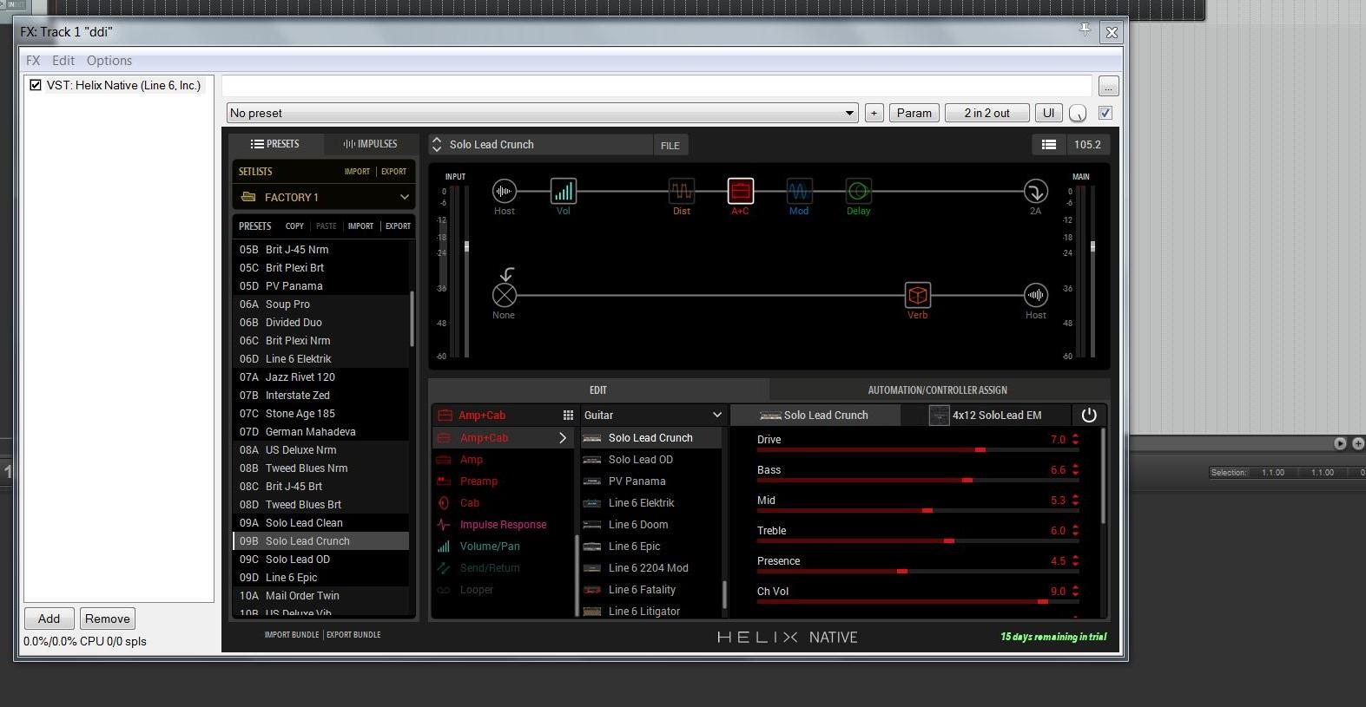The height and width of the screenshot is (707, 1366).
Task: Select the 2A output block
Action: click(1035, 191)
